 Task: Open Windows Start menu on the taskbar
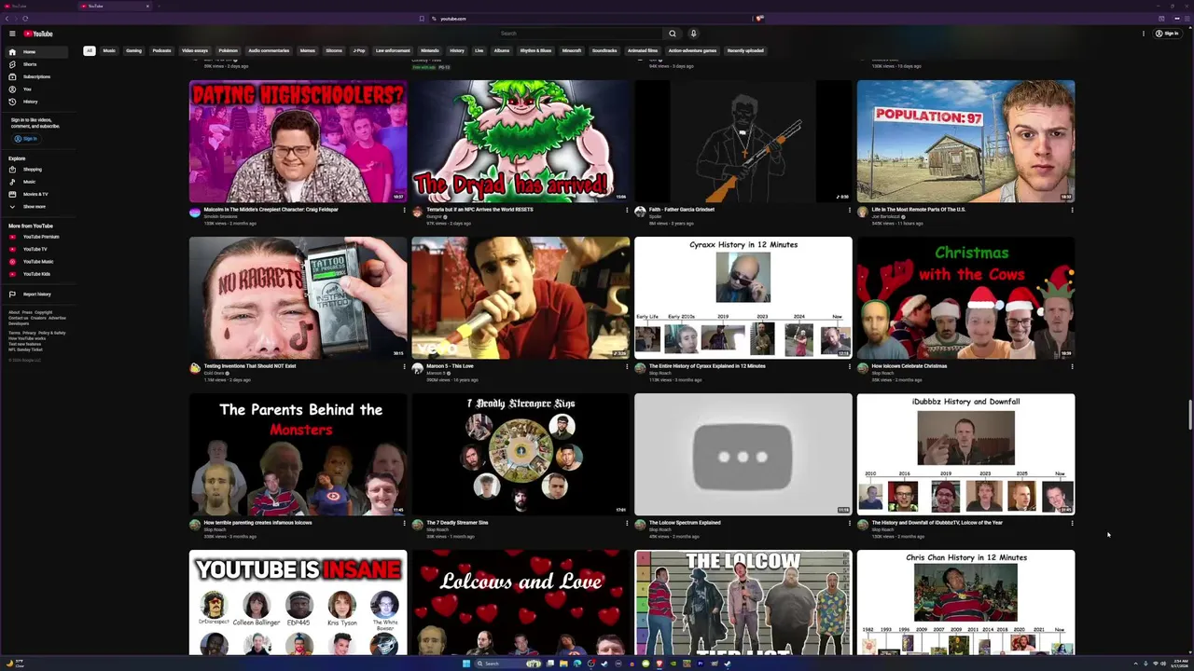pos(466,664)
